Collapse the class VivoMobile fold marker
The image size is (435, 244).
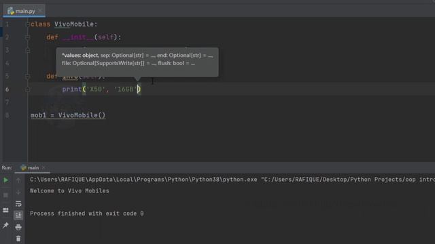[x=27, y=24]
